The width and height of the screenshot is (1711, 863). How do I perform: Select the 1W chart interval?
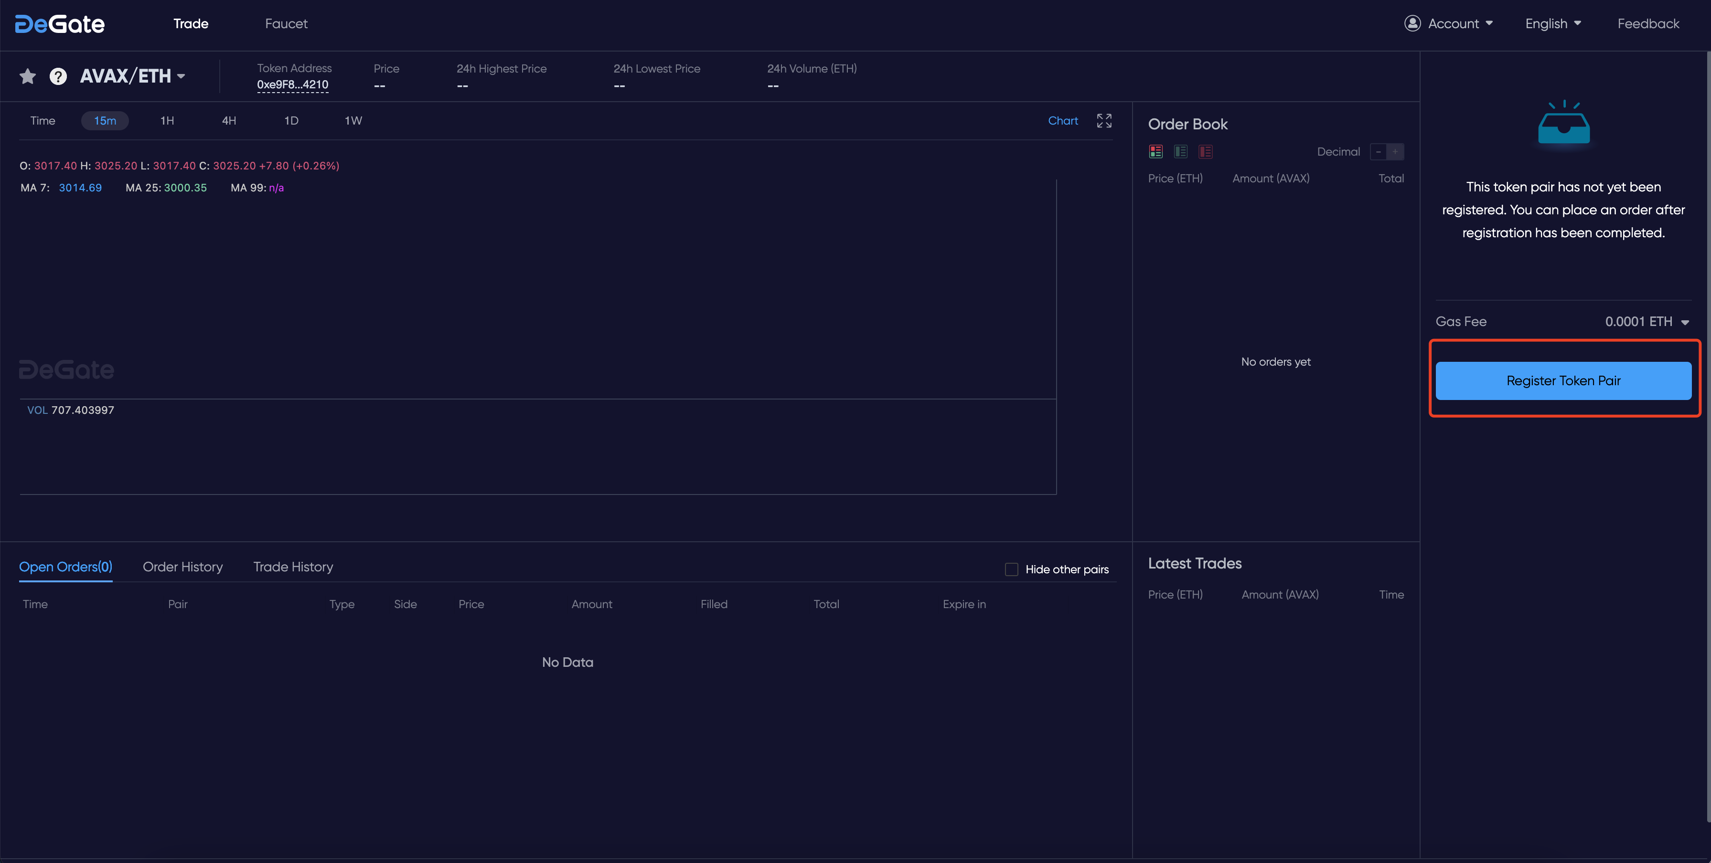tap(353, 120)
